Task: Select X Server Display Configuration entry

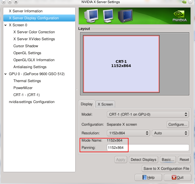Action: point(39,18)
